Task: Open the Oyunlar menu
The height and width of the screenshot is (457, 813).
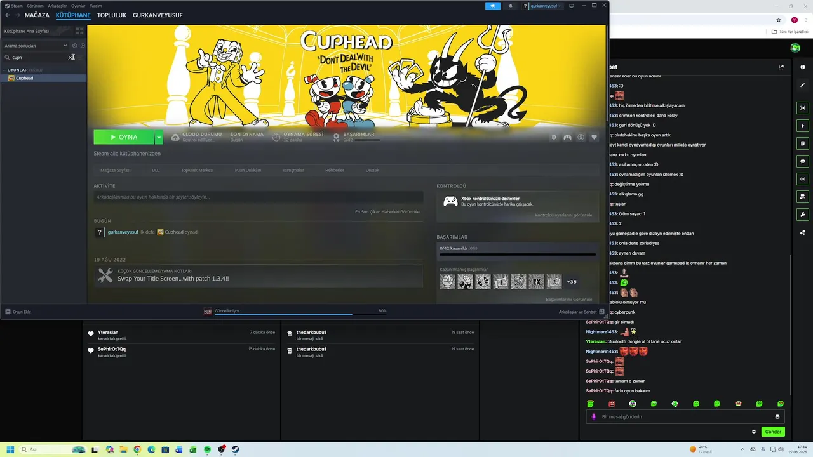Action: click(78, 6)
